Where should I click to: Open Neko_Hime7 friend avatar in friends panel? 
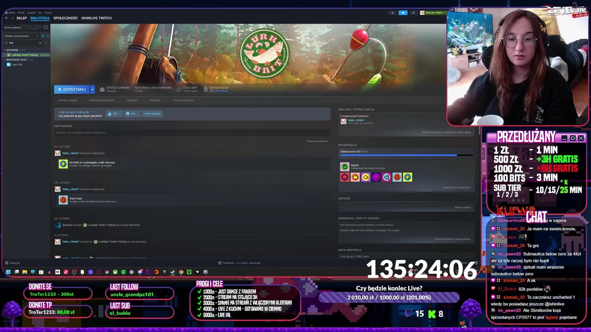pyautogui.click(x=344, y=121)
